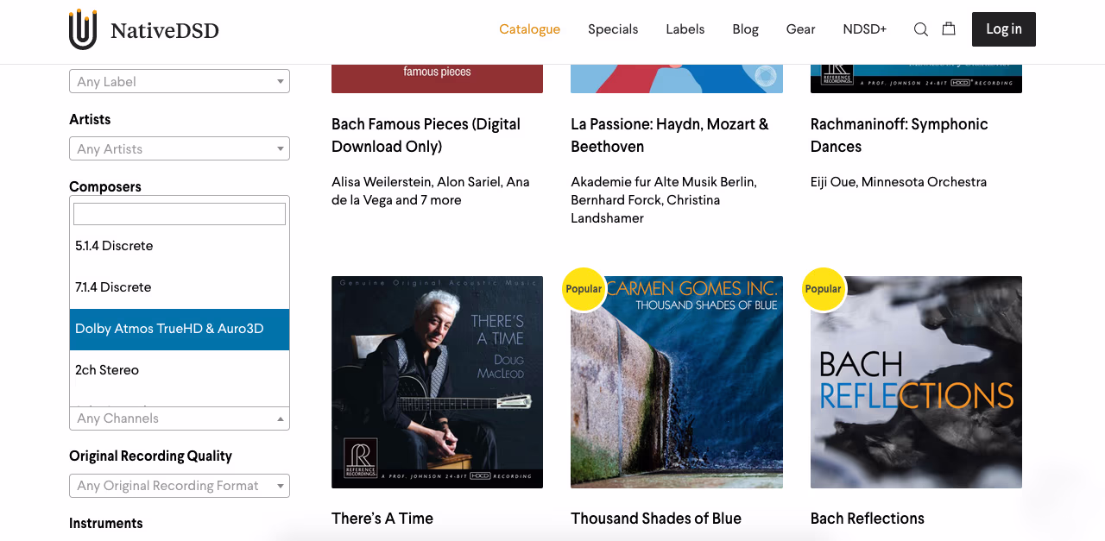Pick the 7.1.4 Discrete option
The height and width of the screenshot is (541, 1105).
pos(180,287)
